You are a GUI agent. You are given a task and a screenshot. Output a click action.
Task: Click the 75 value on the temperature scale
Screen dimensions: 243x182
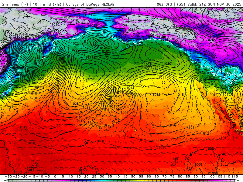(x=172, y=177)
